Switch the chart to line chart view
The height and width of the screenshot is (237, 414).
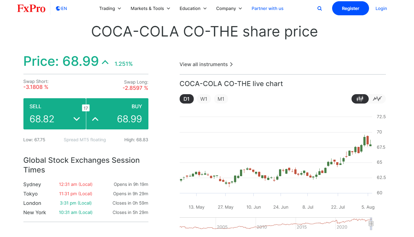377,99
